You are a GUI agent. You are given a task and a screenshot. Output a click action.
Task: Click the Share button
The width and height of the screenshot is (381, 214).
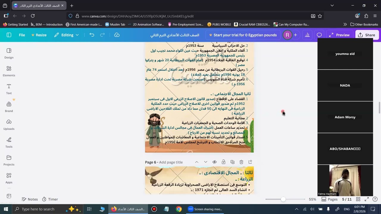click(x=367, y=35)
